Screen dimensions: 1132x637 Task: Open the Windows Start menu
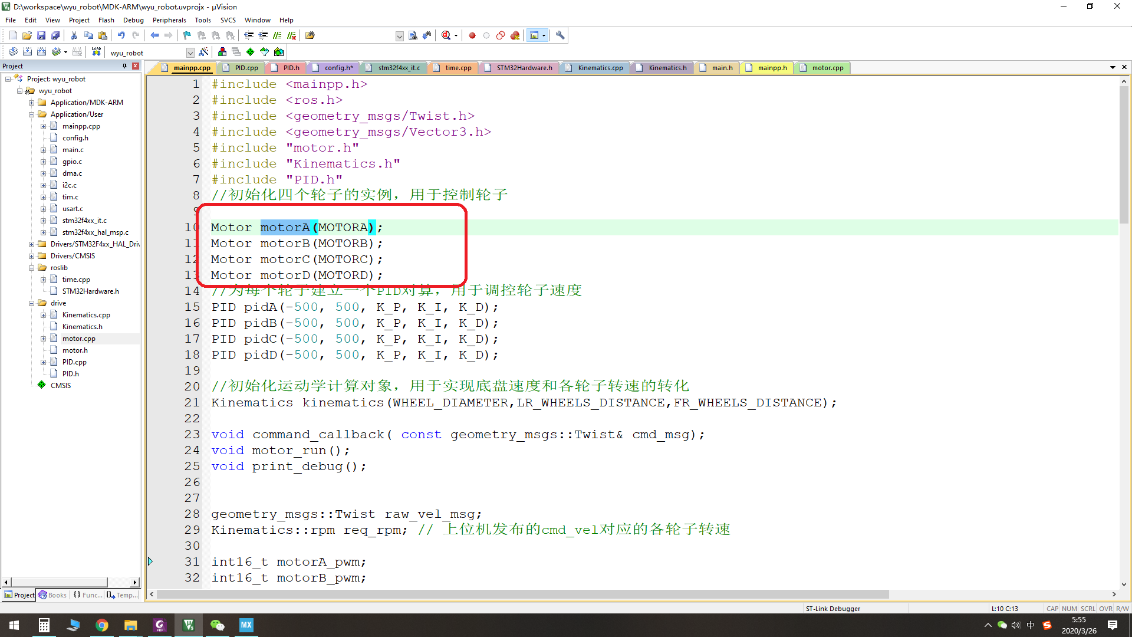14,625
